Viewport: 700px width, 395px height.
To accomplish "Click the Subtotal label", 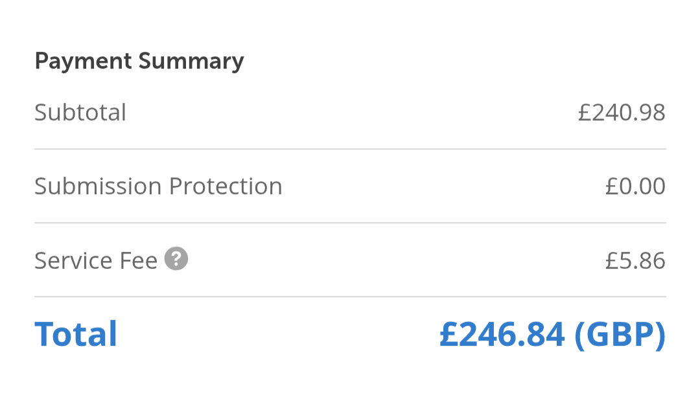I will tap(80, 113).
